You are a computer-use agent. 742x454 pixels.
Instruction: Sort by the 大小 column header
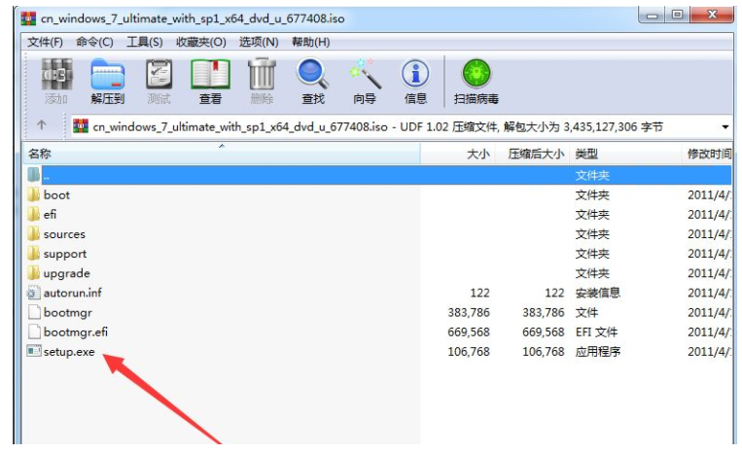pyautogui.click(x=458, y=154)
